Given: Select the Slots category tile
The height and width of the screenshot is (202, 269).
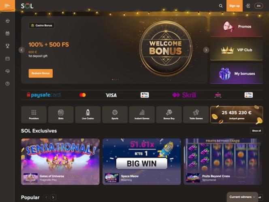Looking at the screenshot, I should (x=61, y=115).
